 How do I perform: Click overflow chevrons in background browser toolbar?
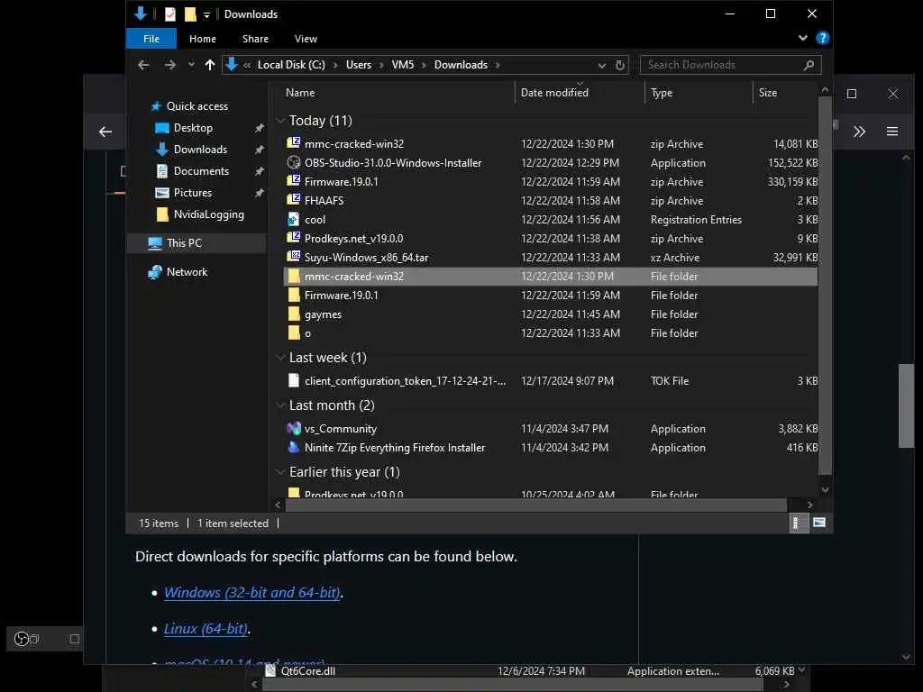click(x=859, y=132)
